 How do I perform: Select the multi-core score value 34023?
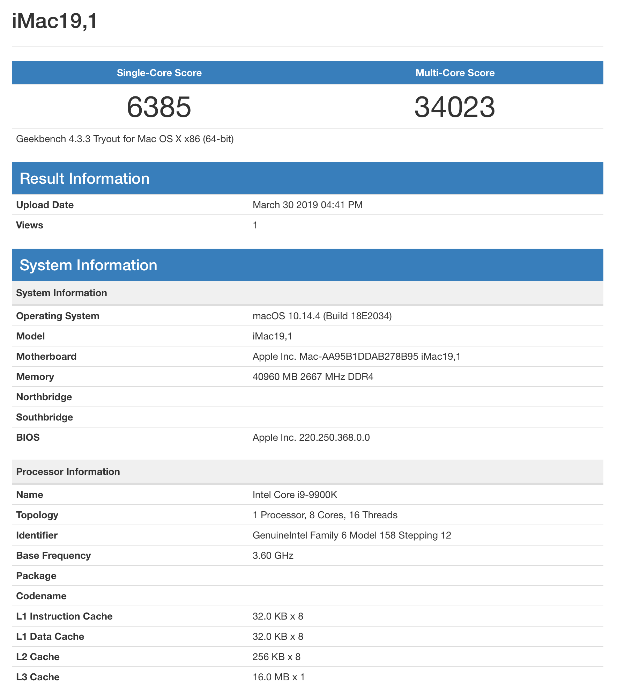tap(455, 107)
